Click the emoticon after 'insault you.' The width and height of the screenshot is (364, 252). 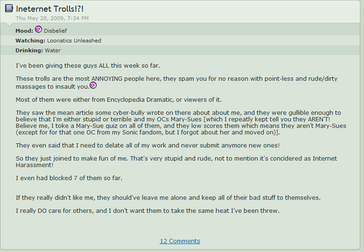click(x=93, y=85)
